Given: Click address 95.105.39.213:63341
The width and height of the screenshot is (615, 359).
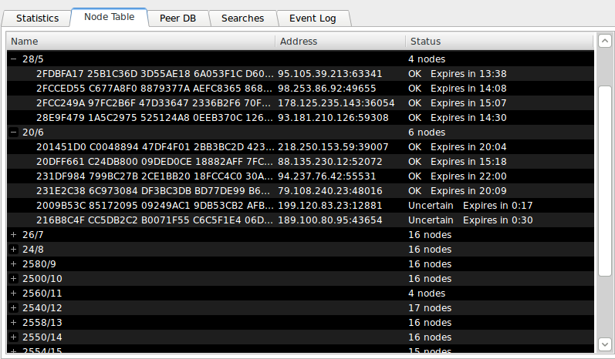Looking at the screenshot, I should pos(329,74).
